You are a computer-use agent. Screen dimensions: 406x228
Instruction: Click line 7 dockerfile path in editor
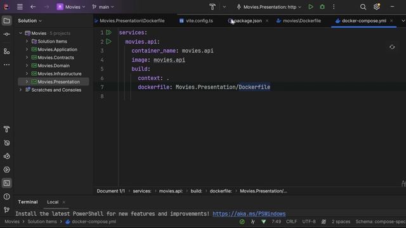pos(223,87)
